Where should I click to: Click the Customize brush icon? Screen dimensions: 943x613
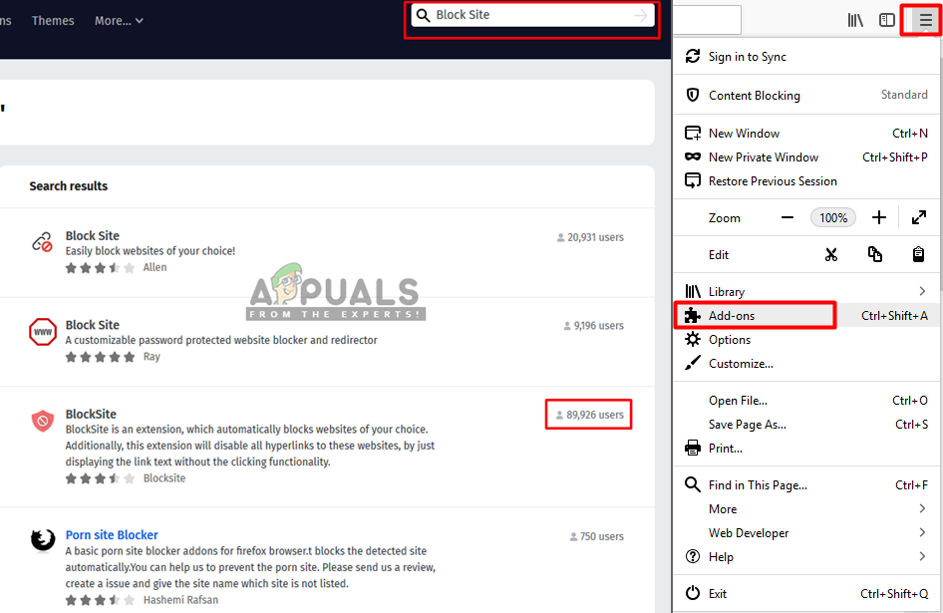(692, 363)
